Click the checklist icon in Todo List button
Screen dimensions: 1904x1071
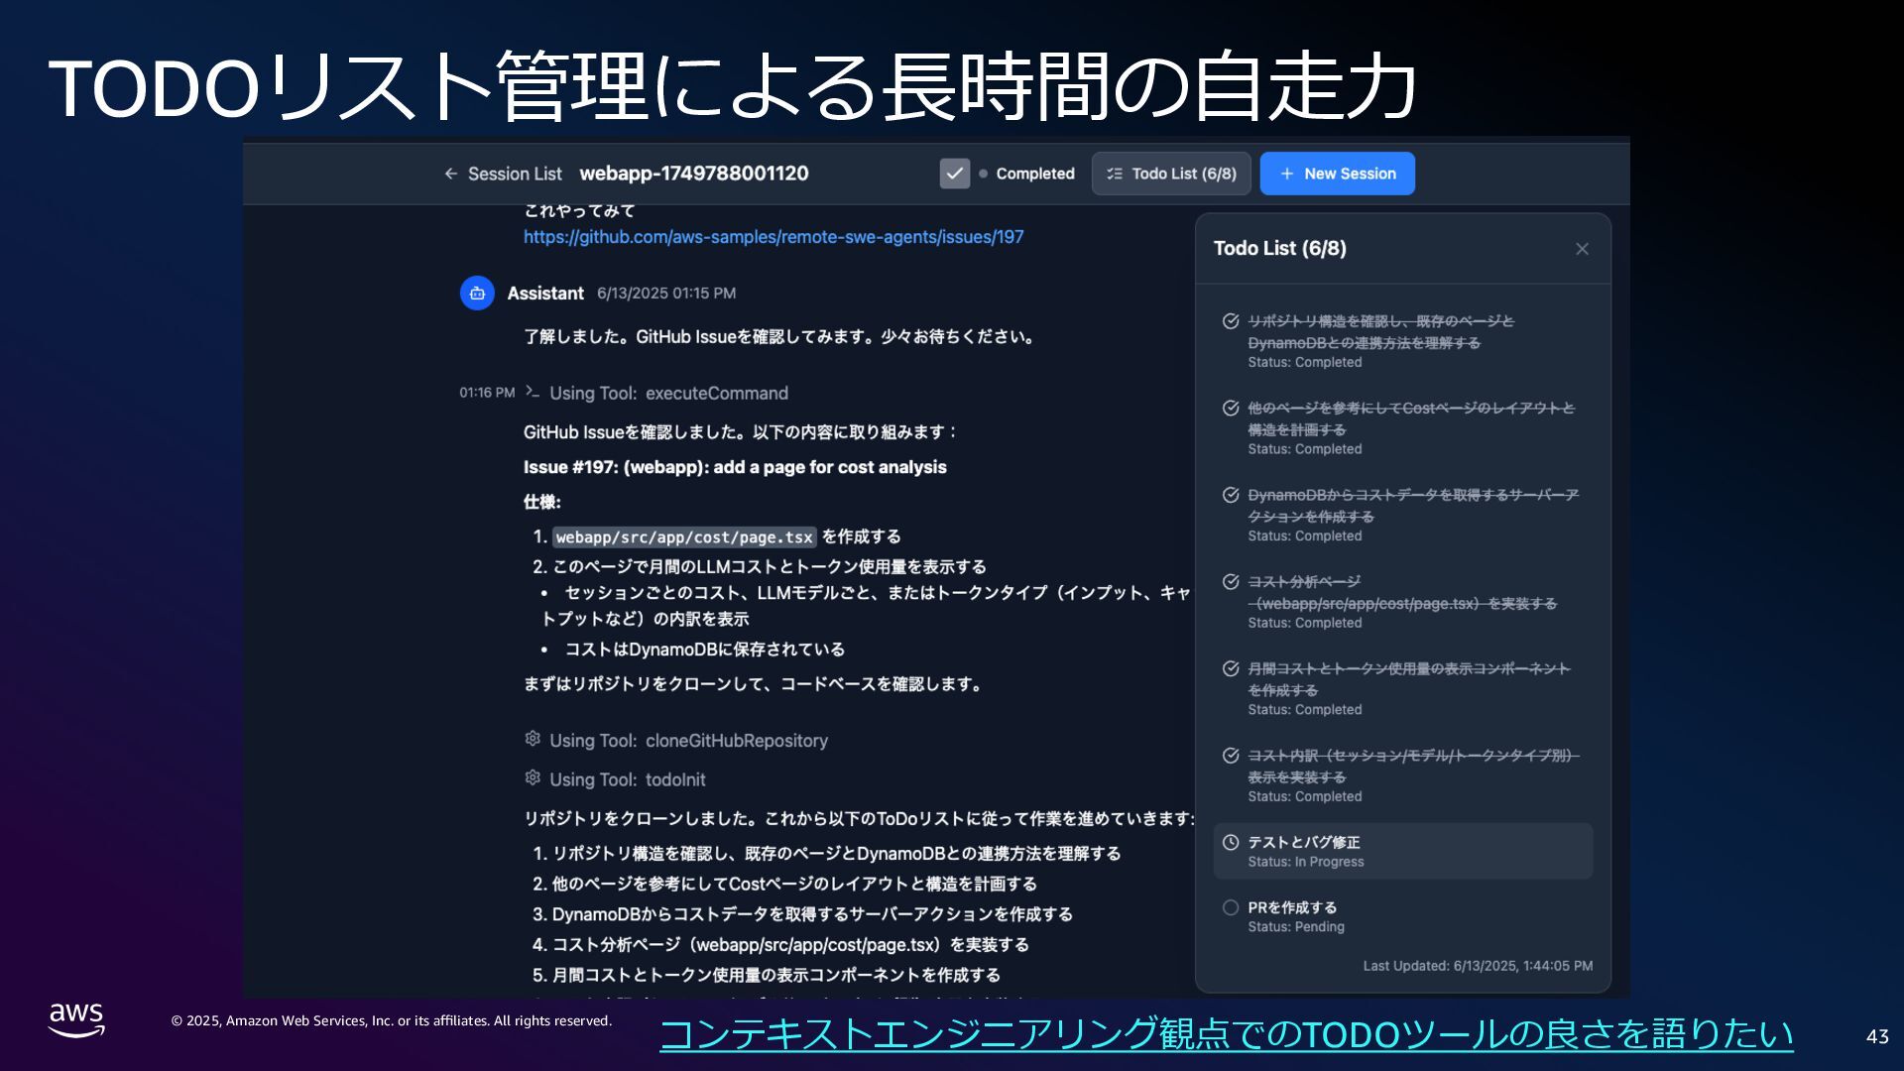1115,174
